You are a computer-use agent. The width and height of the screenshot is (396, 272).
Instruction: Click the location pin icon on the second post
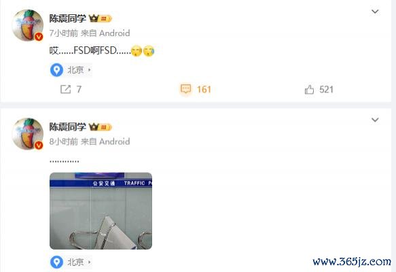(56, 262)
